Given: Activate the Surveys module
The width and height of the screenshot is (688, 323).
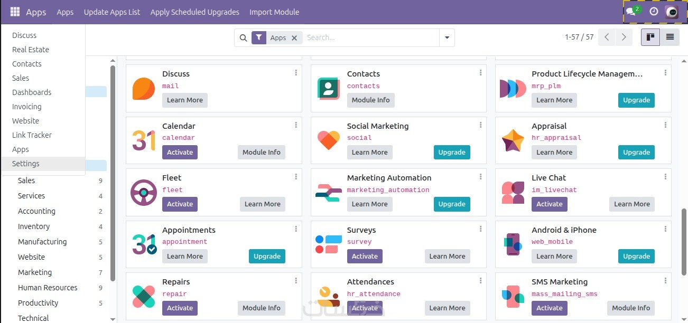Looking at the screenshot, I should click(365, 256).
